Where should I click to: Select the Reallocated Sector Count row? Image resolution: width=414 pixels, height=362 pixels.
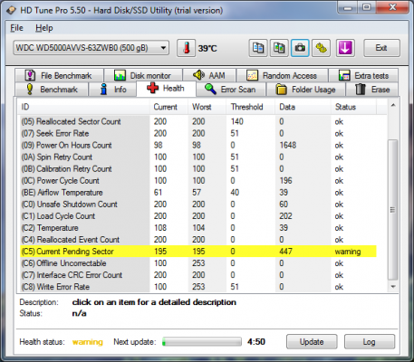(x=198, y=121)
